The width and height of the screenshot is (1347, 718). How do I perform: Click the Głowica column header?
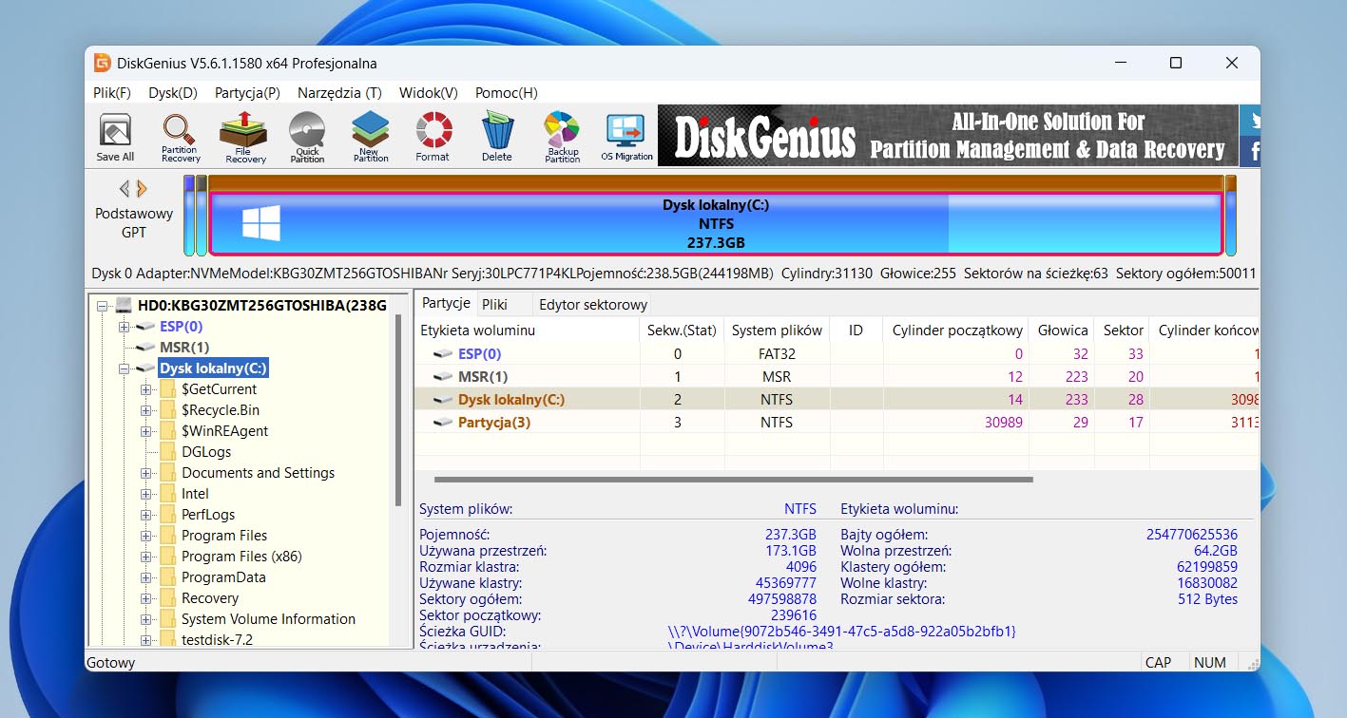click(x=1062, y=331)
